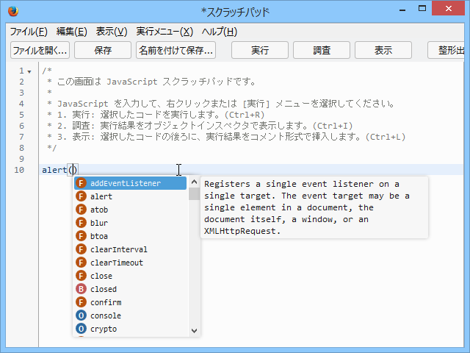Click the 名前を付けて保存... button

pos(176,50)
